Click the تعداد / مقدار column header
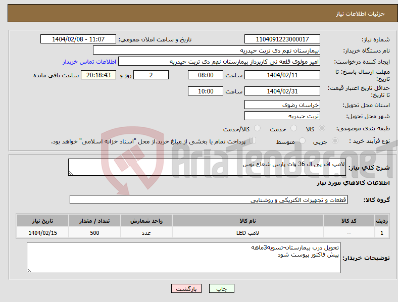 point(94,221)
